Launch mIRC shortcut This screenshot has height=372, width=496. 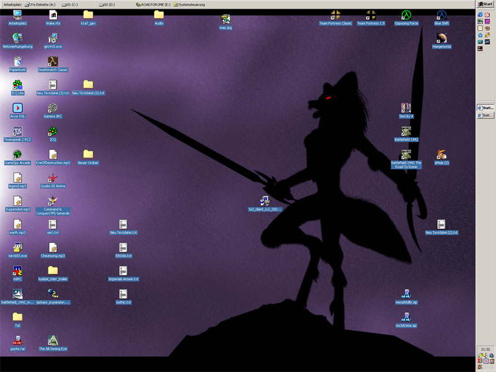point(17,273)
